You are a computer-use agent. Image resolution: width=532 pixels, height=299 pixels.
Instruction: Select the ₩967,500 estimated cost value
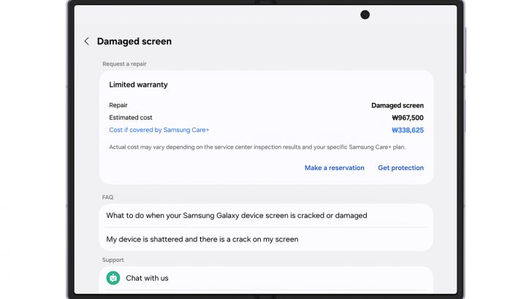408,118
